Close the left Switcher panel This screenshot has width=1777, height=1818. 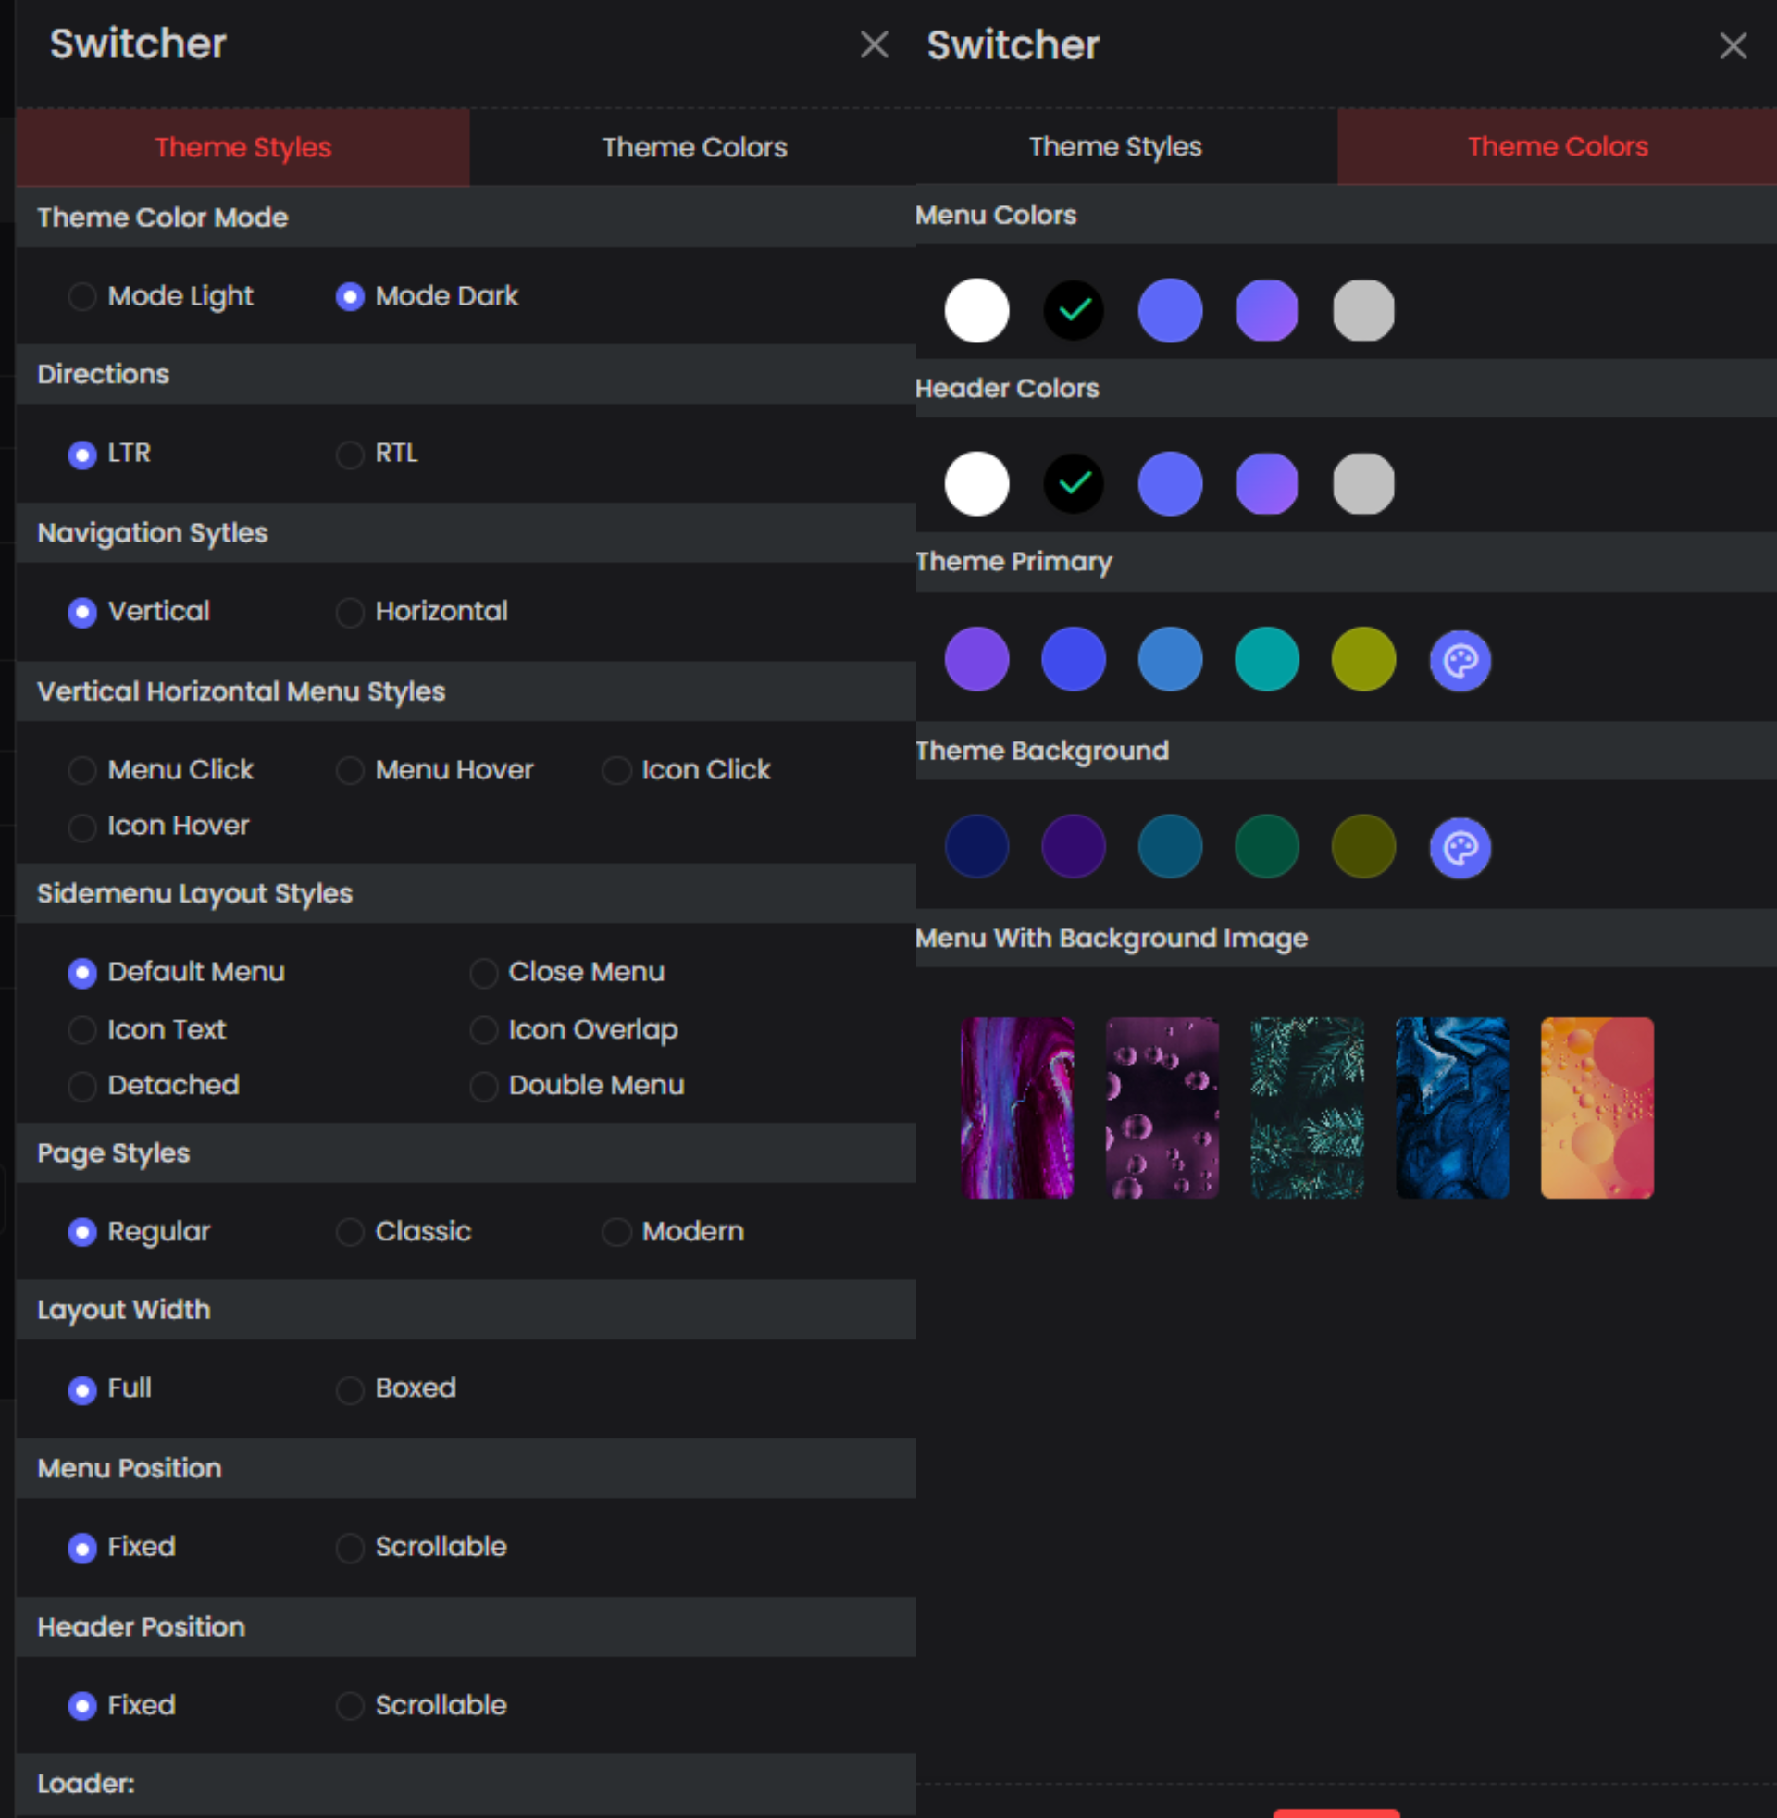click(x=874, y=44)
